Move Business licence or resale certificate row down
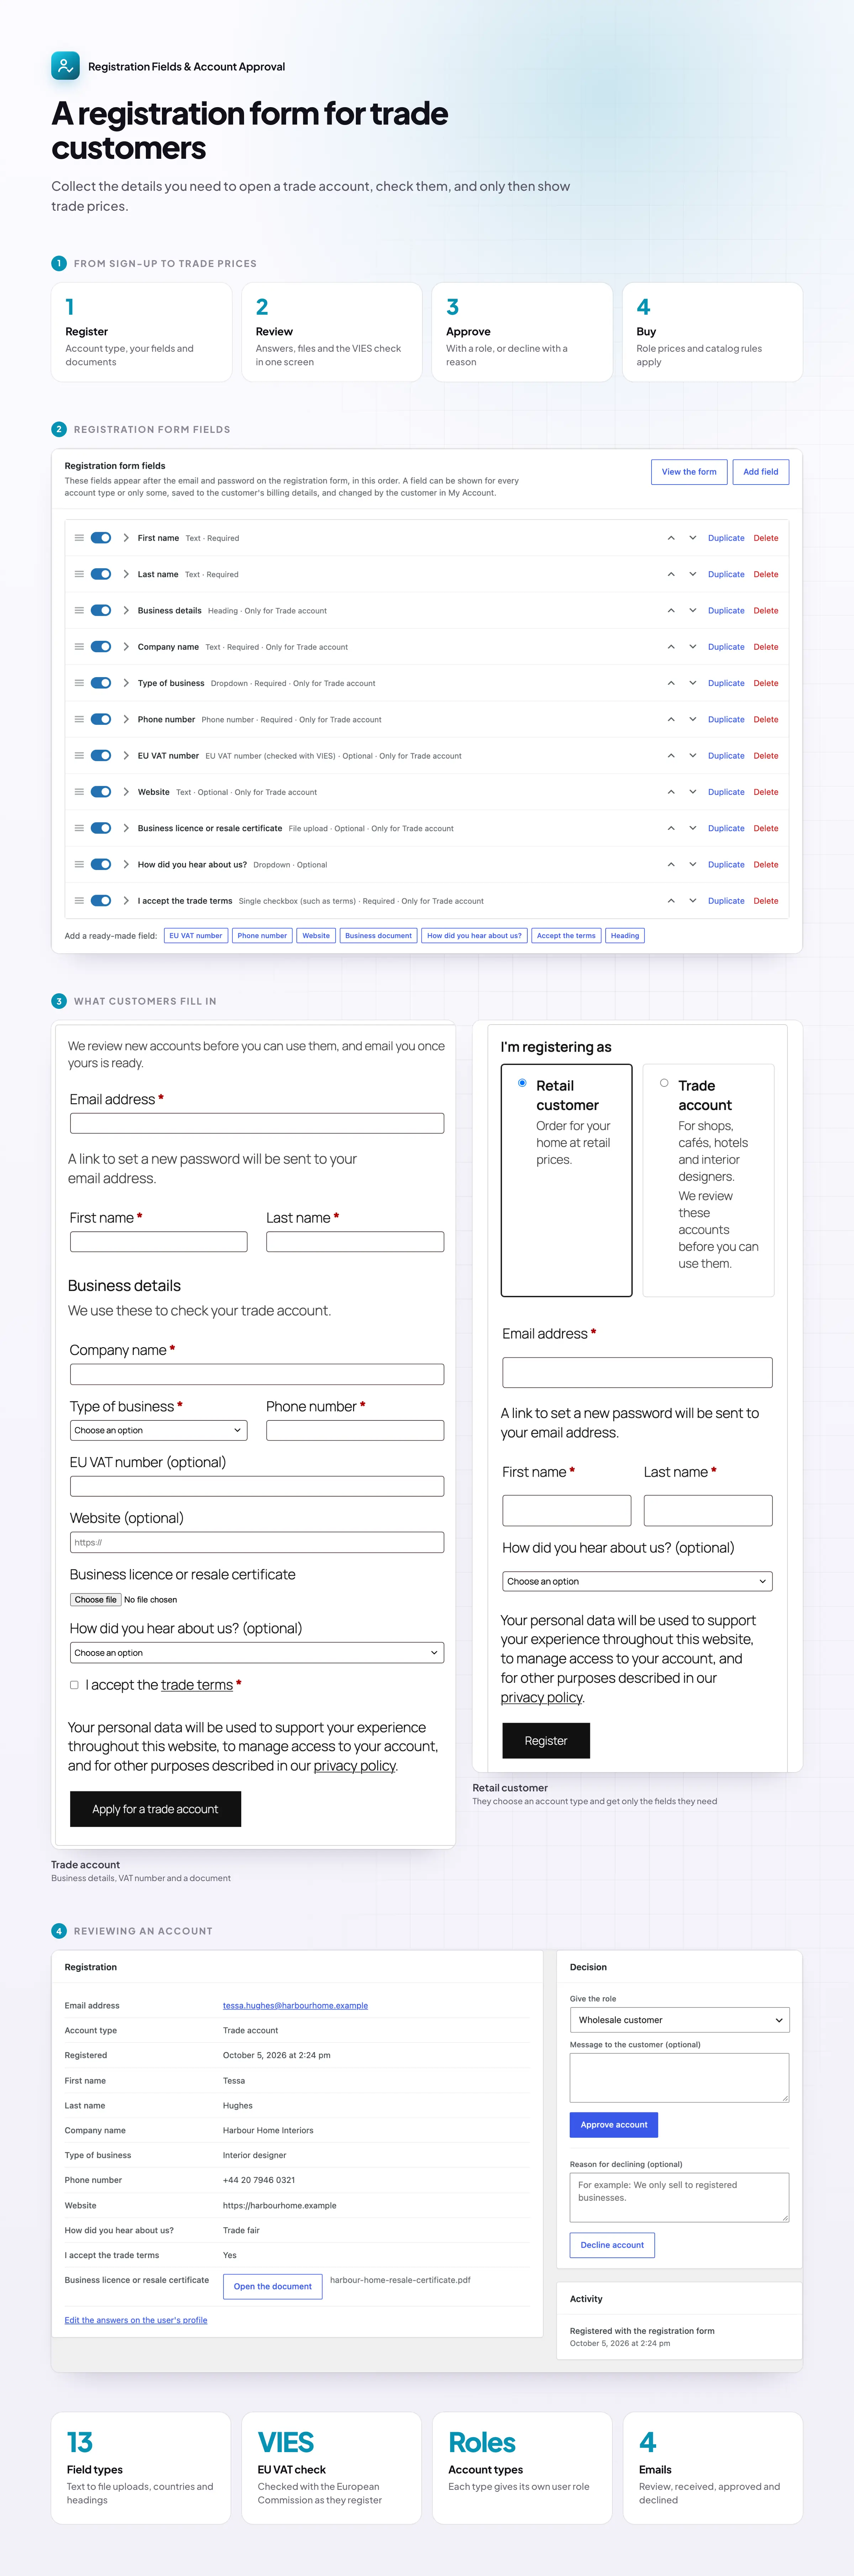 coord(693,828)
